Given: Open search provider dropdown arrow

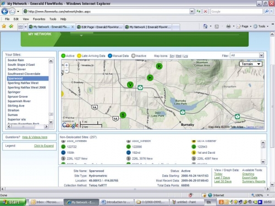Looking at the screenshot, I should pyautogui.click(x=271, y=12).
